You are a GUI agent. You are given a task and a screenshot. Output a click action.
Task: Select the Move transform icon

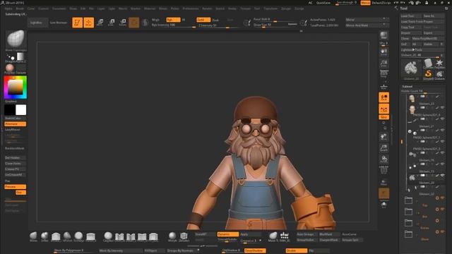[100, 23]
